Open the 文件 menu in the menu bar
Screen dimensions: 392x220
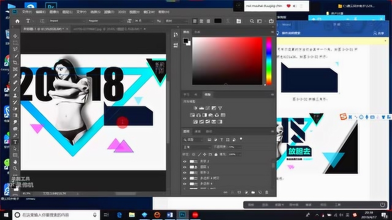27,12
